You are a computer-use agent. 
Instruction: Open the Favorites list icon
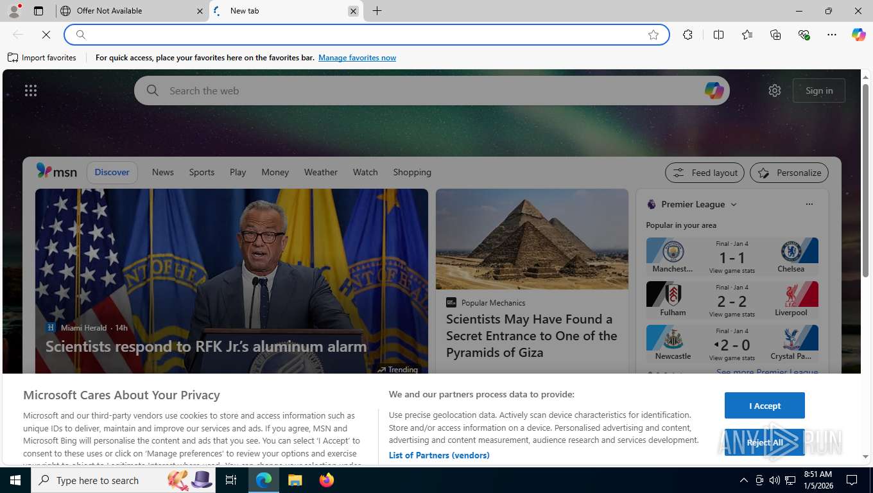coord(747,35)
